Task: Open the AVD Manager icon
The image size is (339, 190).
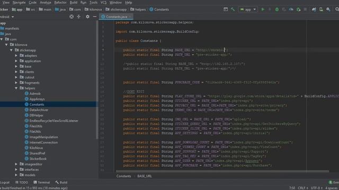Action: (321, 9)
